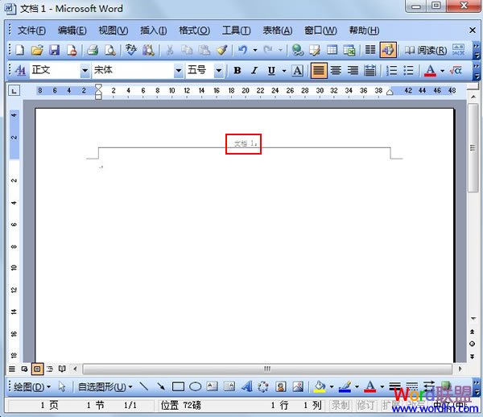Toggle numbered list formatting
Screen dimensions: 483x417
tap(391, 71)
